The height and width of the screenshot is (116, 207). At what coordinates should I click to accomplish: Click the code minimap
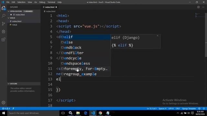click(200, 15)
